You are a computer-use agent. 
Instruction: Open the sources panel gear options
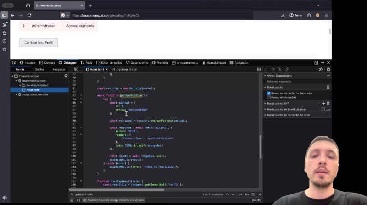click(66, 75)
